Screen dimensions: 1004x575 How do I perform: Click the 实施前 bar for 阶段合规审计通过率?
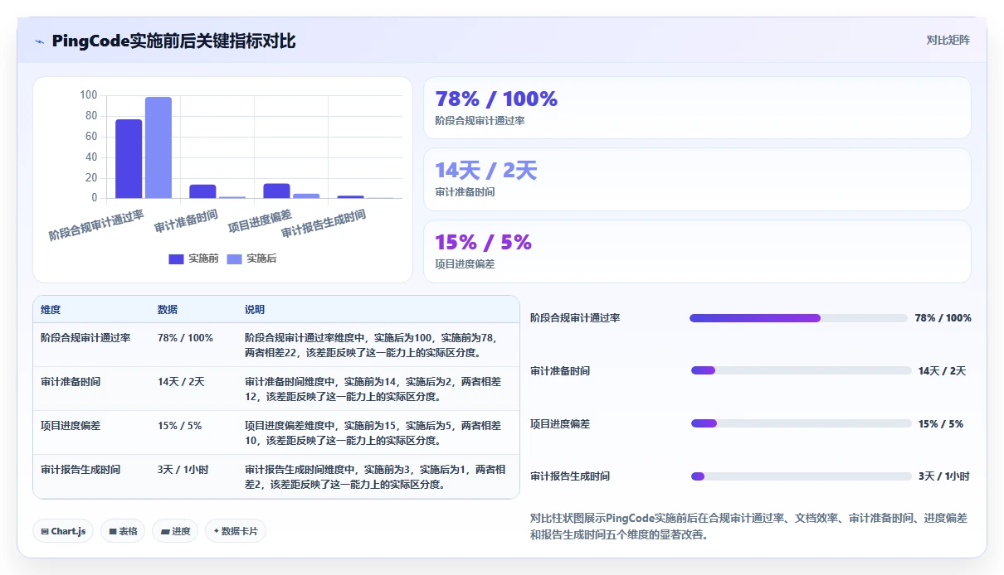129,159
